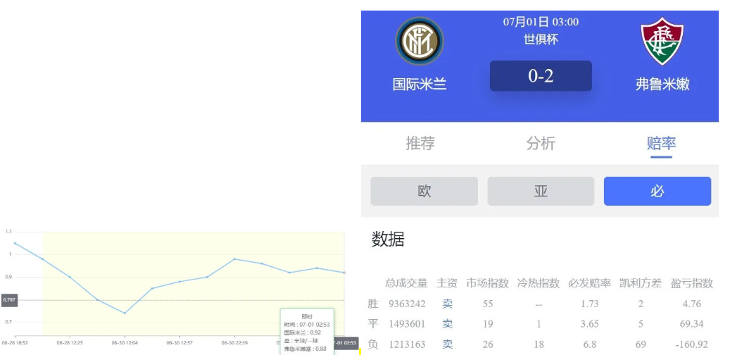The height and width of the screenshot is (355, 730).
Task: Click 卖 link in the 平 row
Action: pos(447,324)
